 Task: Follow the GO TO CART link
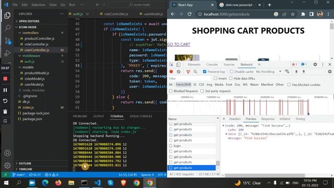pyautogui.click(x=178, y=44)
